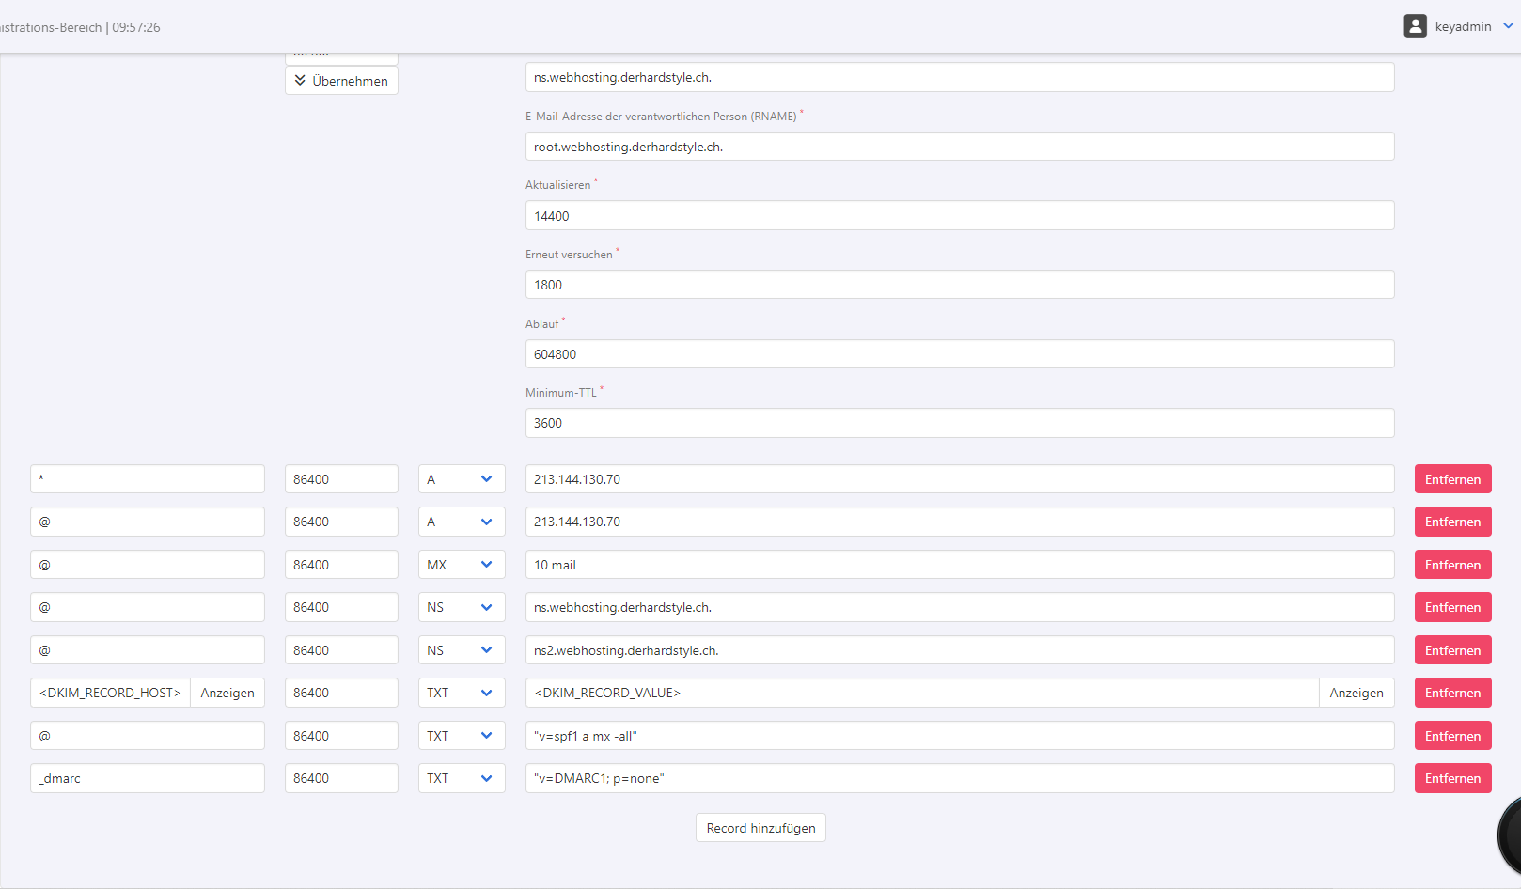
Task: Remove the SPF TXT record
Action: tap(1452, 736)
